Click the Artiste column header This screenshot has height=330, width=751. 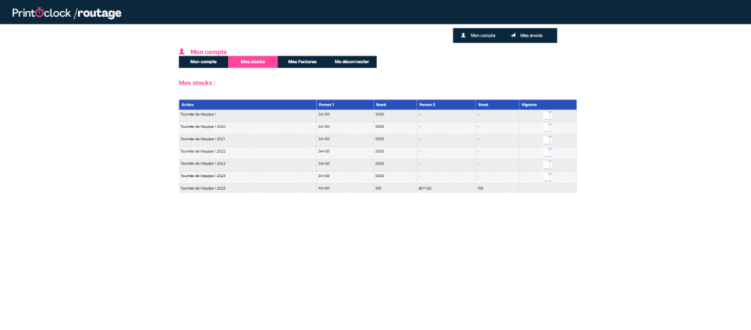248,105
